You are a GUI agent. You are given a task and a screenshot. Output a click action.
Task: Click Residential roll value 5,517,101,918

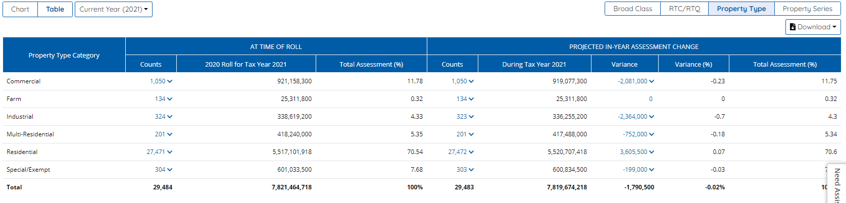pos(292,152)
